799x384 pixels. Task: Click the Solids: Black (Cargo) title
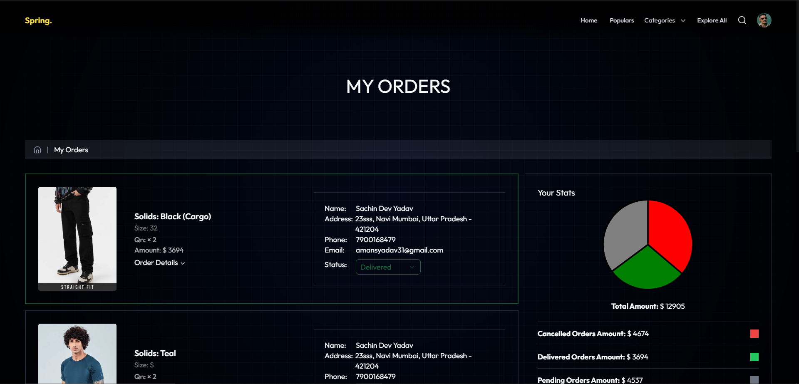173,216
